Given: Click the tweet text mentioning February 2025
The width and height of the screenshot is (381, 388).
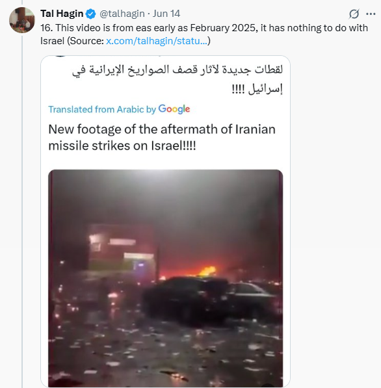Looking at the screenshot, I should point(204,34).
